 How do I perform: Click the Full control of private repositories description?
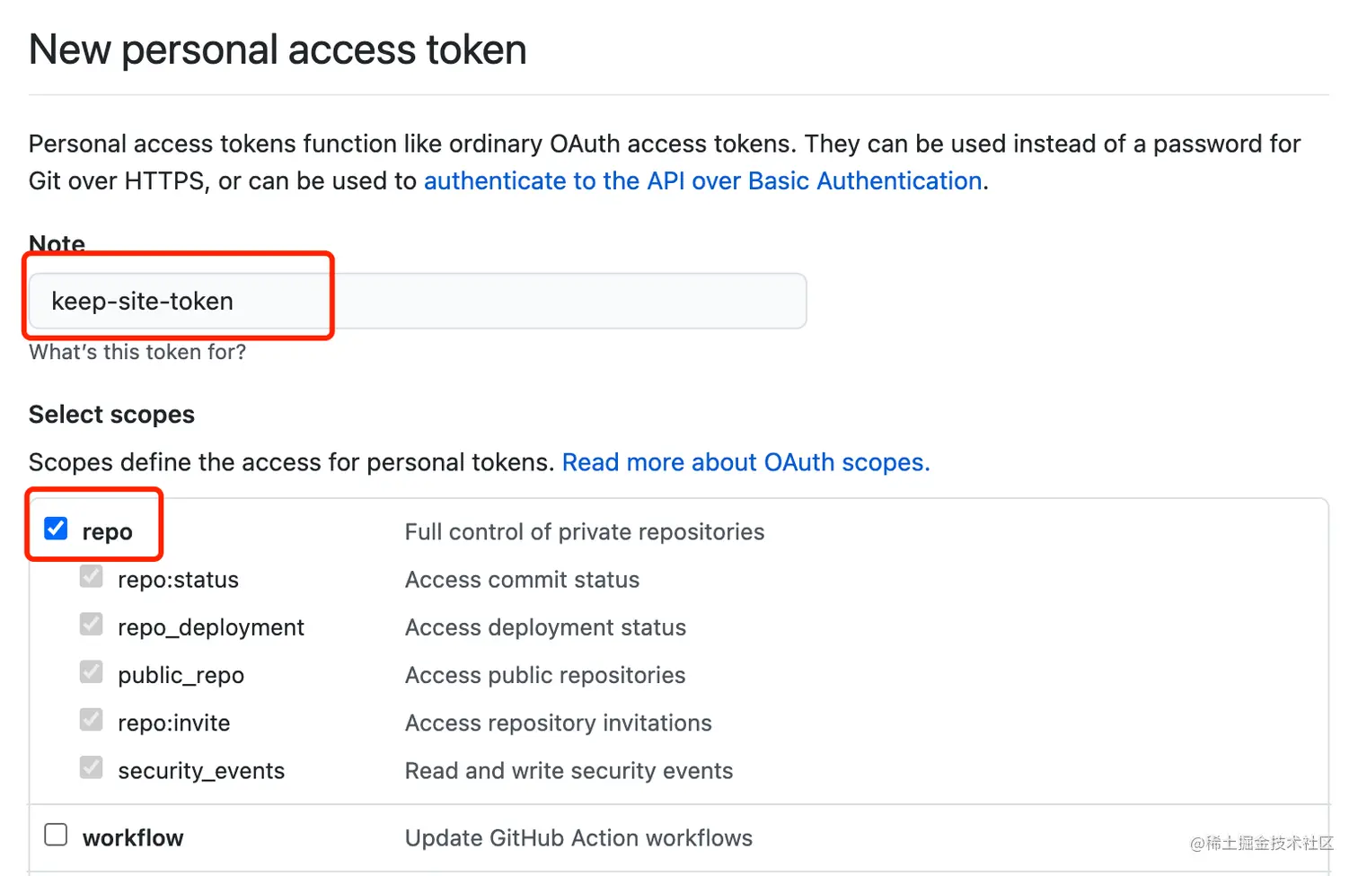(585, 532)
